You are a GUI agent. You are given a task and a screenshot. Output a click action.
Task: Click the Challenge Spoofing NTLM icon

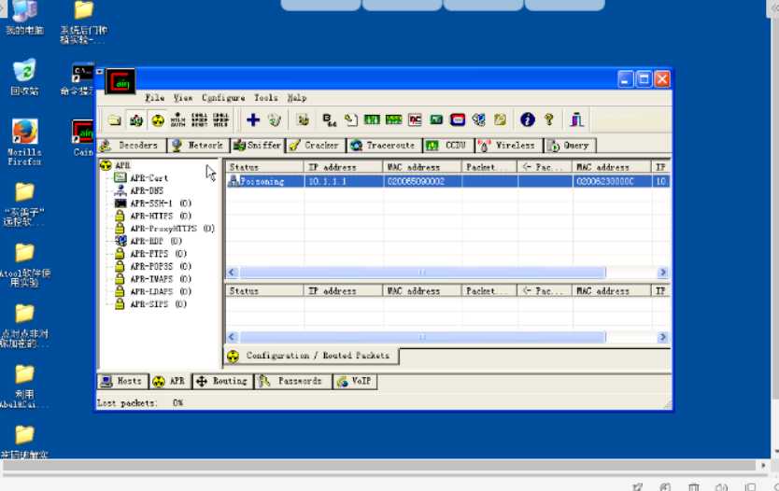click(220, 120)
